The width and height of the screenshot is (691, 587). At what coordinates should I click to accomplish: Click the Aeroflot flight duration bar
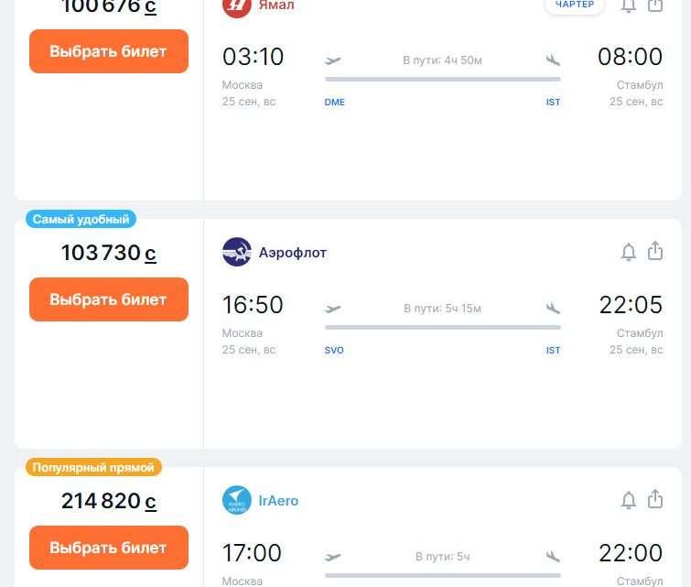pyautogui.click(x=443, y=327)
